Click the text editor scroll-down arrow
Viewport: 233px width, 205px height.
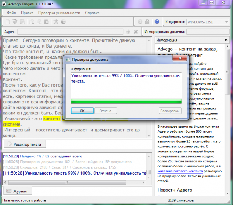click(149, 136)
